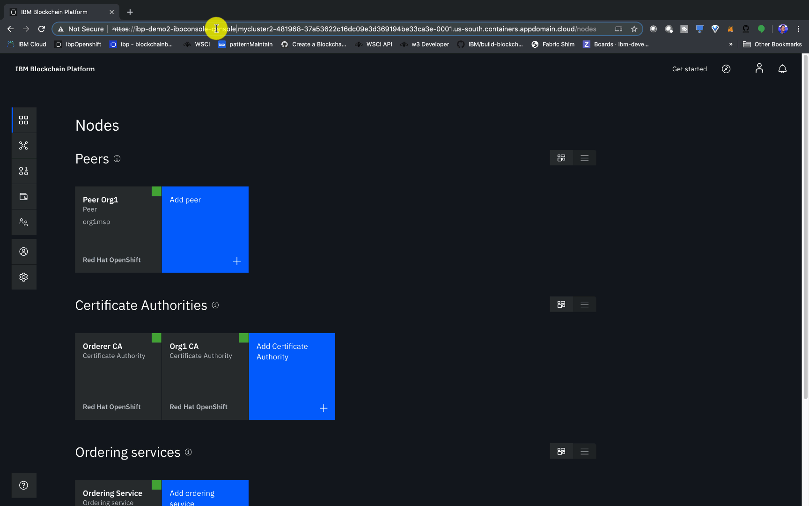
Task: Click the Add peer tile
Action: coord(205,230)
